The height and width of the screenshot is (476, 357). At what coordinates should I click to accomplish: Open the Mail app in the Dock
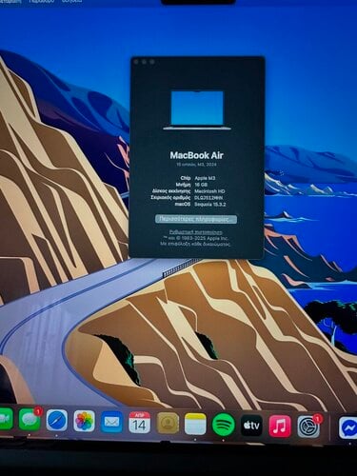(111, 422)
